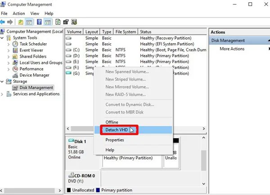Sort by the Type column header
The height and width of the screenshot is (195, 270).
pos(107,32)
